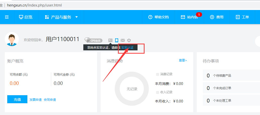The image size is (260, 115).
Task: Expand the 产品与服务 dropdown menu
Action: pos(61,17)
